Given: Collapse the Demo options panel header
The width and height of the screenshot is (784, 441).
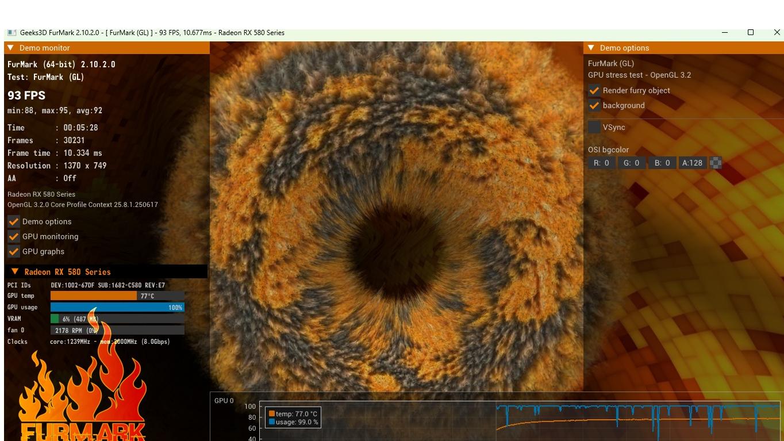Looking at the screenshot, I should point(591,48).
